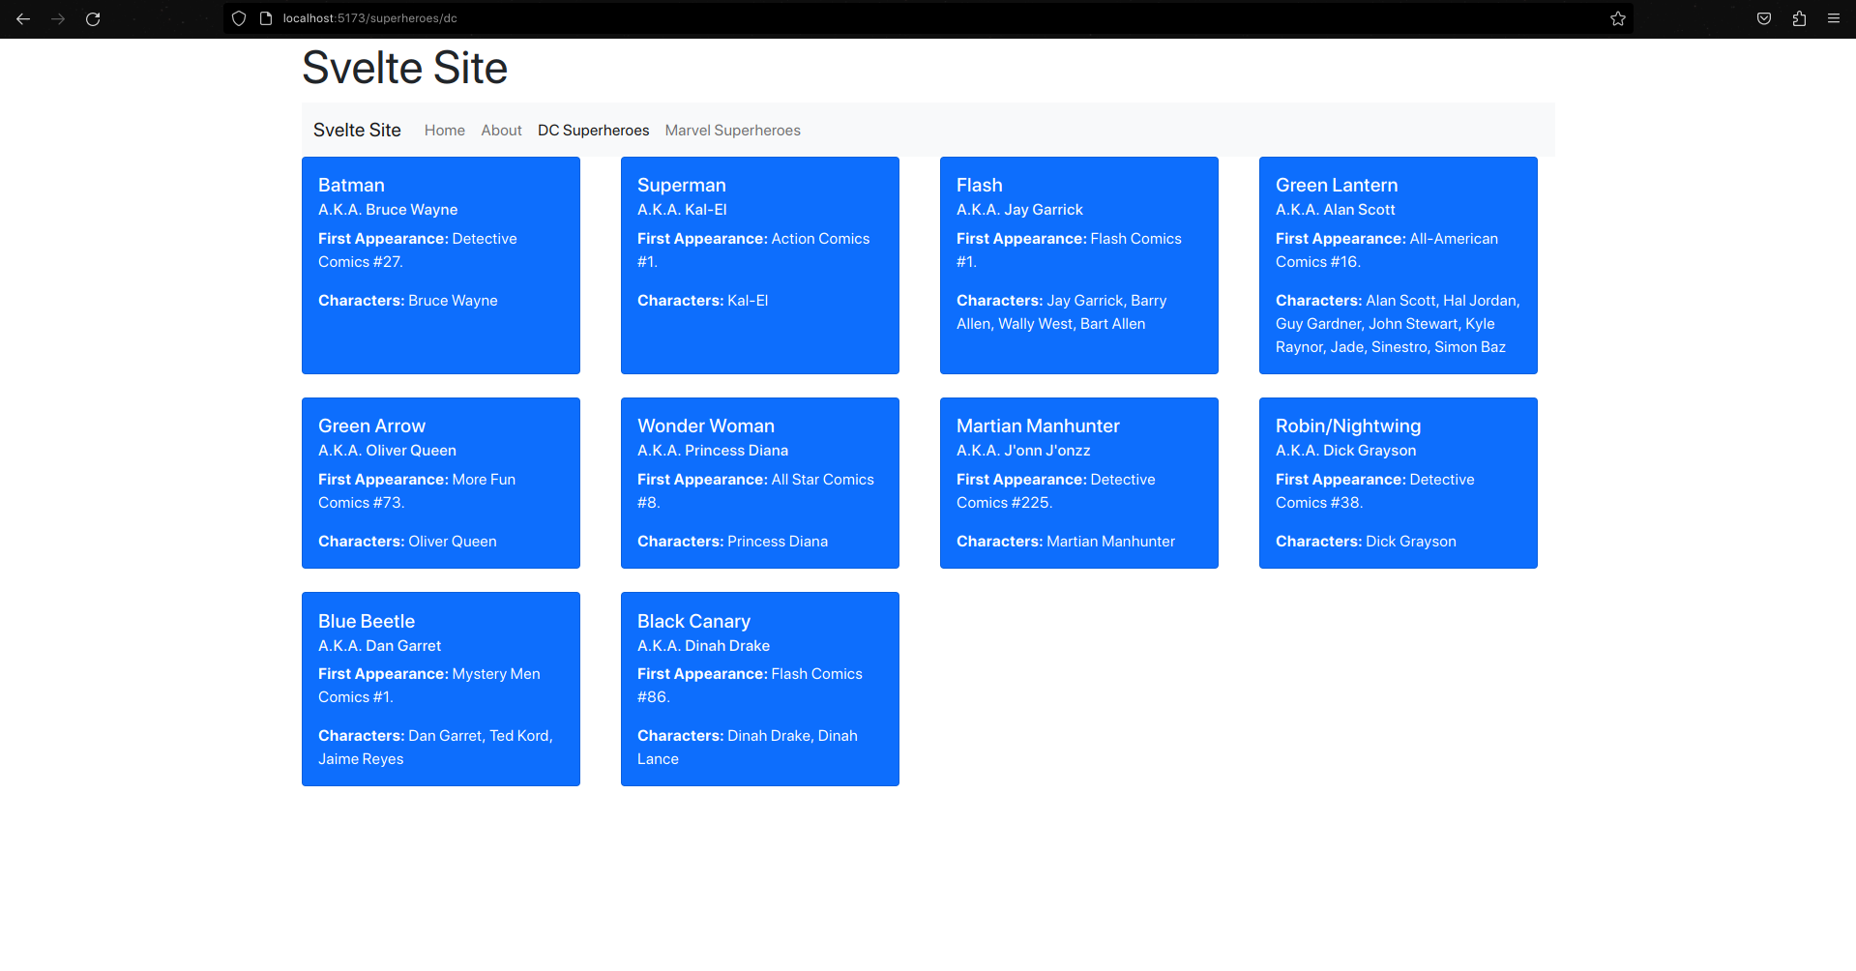1856x971 pixels.
Task: Click the A.K.A. Dinah Drake subtitle
Action: coord(703,645)
